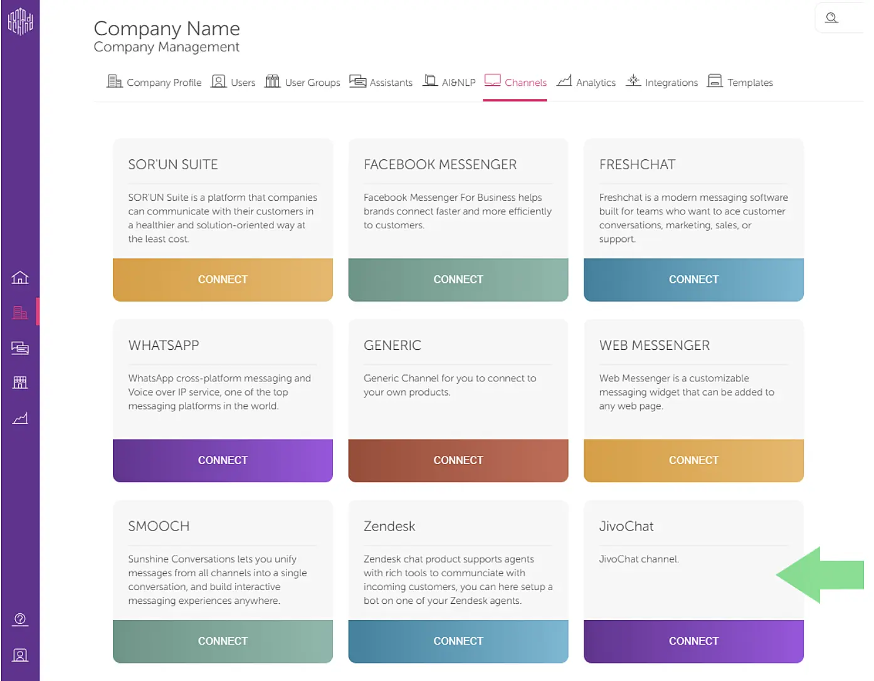874x681 pixels.
Task: Click the logo icon at top left
Action: coord(20,21)
